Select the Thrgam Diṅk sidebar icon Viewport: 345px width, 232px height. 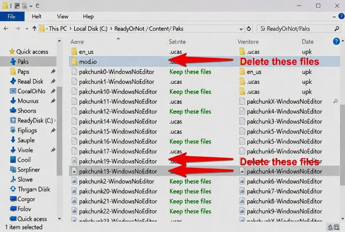[13, 189]
